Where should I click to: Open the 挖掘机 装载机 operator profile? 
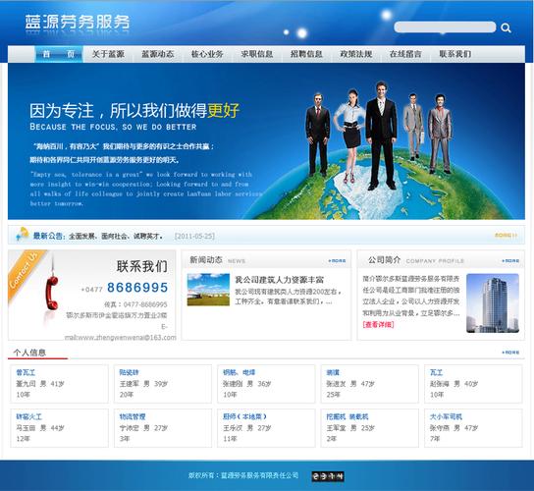tap(347, 416)
